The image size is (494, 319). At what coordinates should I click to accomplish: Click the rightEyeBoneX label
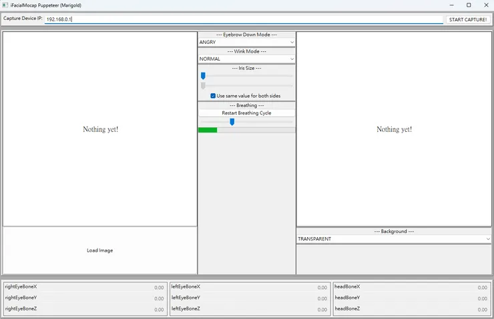(x=21, y=286)
